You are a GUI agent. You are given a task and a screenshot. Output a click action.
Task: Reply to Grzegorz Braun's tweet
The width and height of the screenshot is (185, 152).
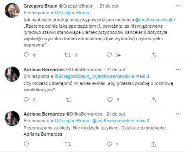(x=26, y=55)
